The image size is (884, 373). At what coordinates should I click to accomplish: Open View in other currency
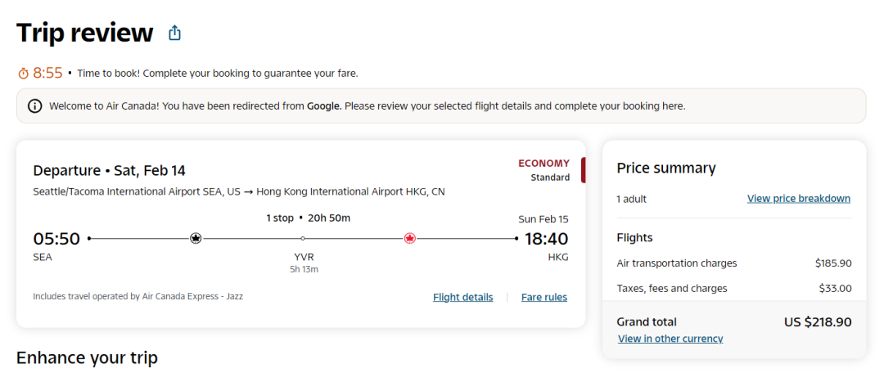click(x=670, y=339)
